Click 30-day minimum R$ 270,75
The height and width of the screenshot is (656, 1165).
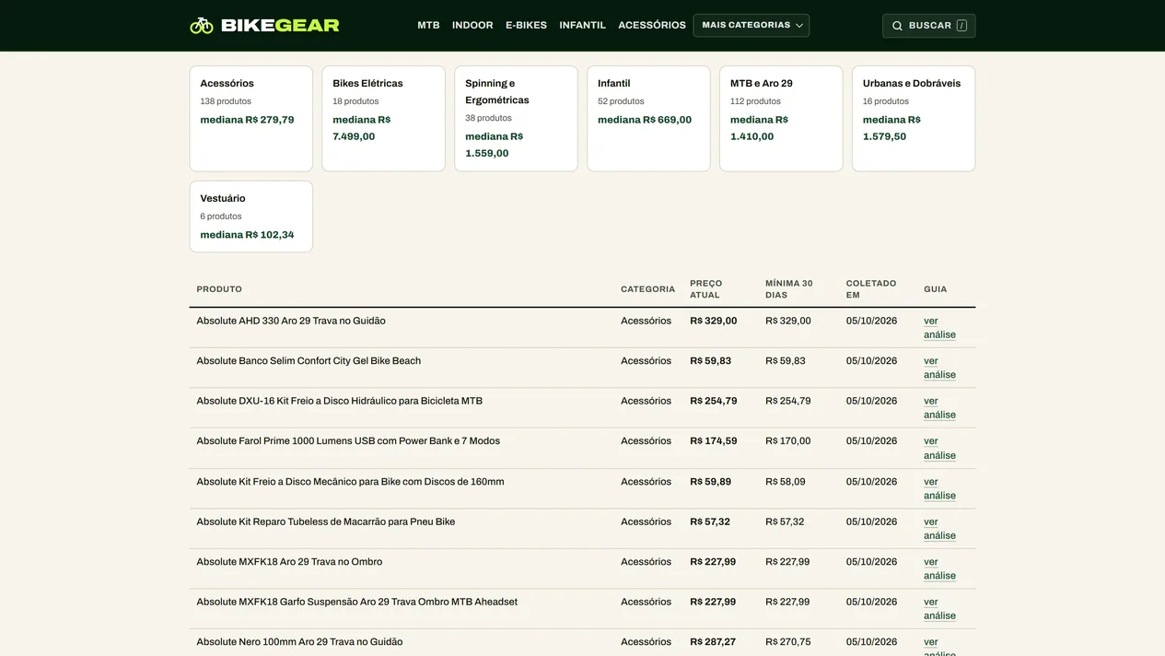point(788,642)
